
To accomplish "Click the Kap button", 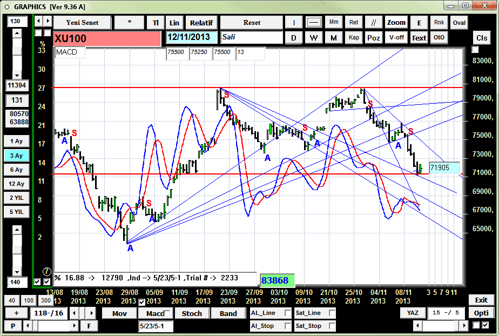I will pyautogui.click(x=354, y=38).
